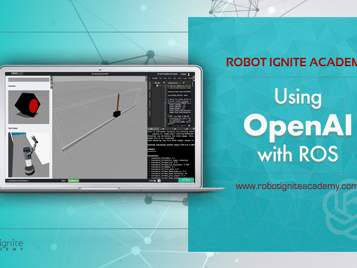Screen dimensions: 357x268
Task: Click the course title in the top bar
Action: tap(100, 74)
